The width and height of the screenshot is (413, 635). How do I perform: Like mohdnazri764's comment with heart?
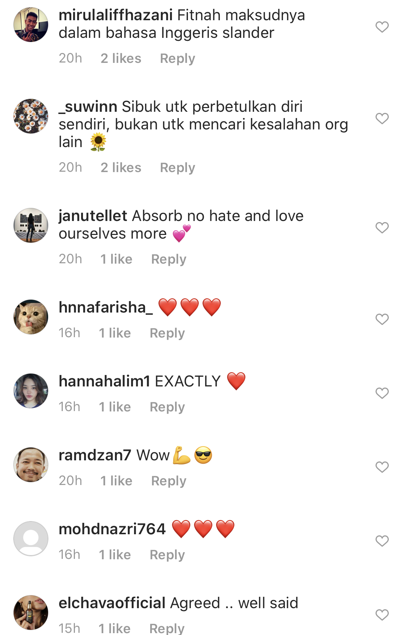coord(382,541)
